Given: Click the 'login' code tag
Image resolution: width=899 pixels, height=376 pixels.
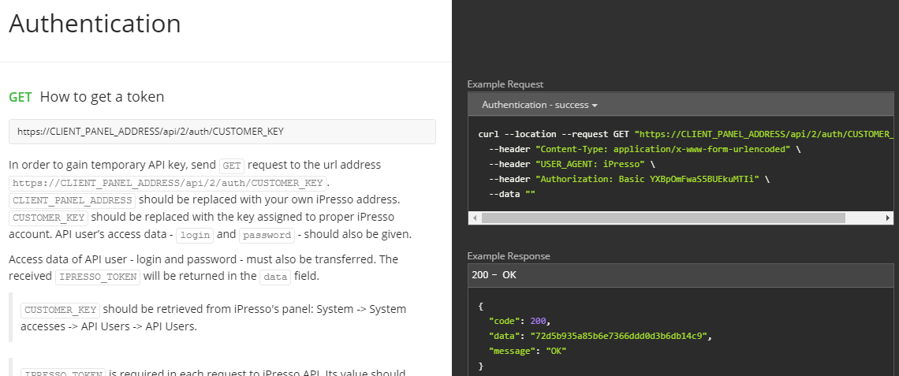Looking at the screenshot, I should point(195,235).
